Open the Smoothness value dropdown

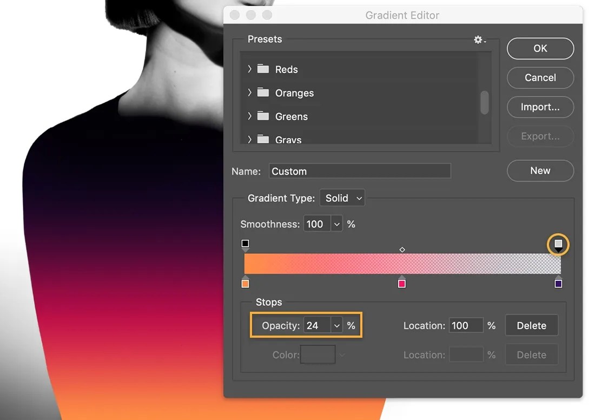336,224
